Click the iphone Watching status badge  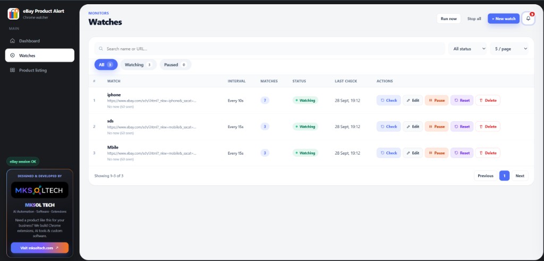(305, 100)
